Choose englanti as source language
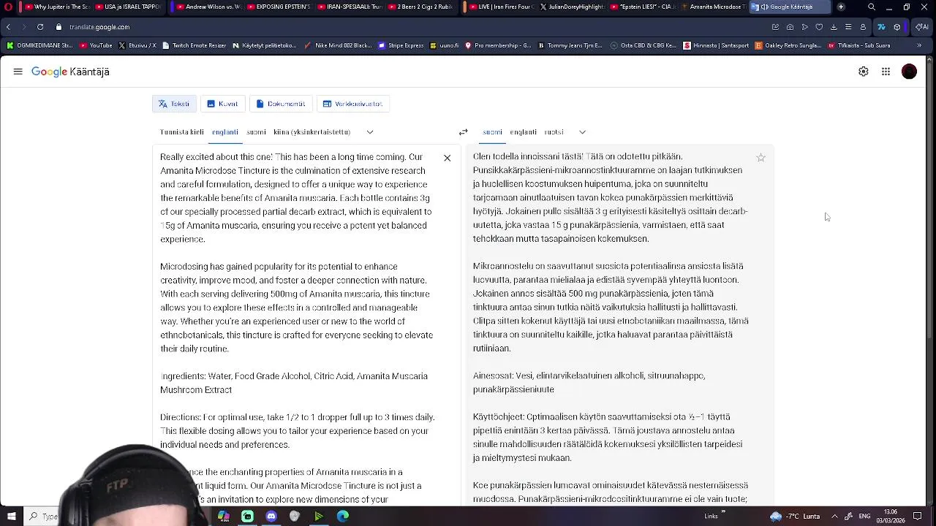 pos(224,132)
